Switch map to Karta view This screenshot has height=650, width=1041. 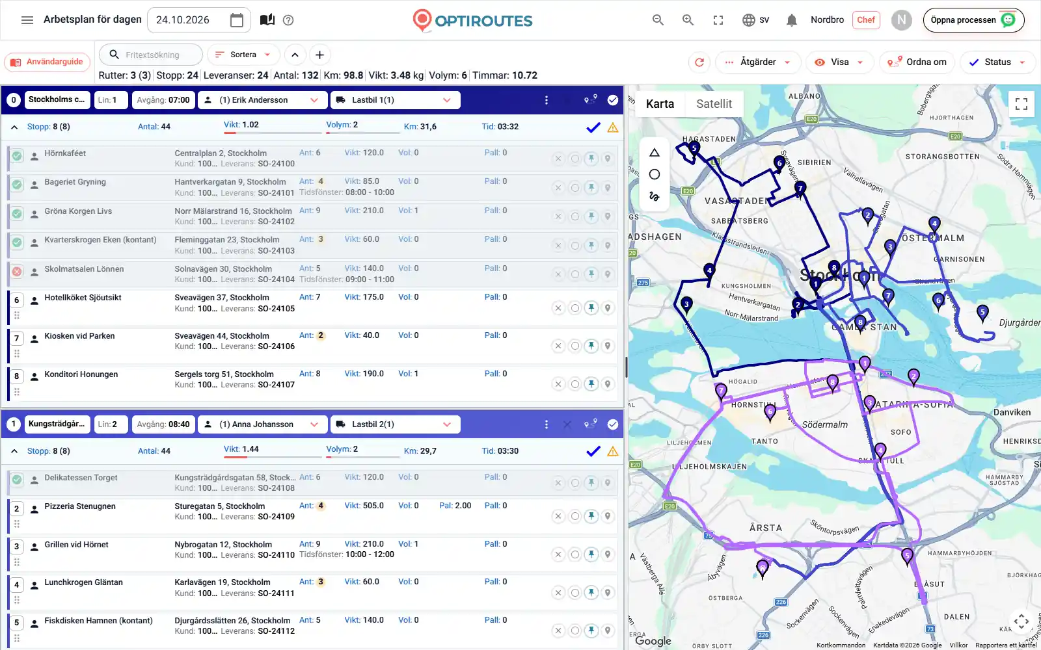[660, 104]
